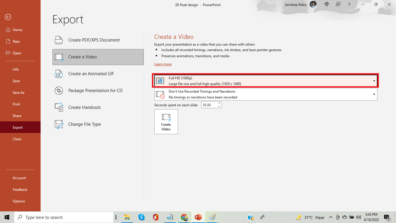
Task: Click the seconds per slide input field
Action: (x=209, y=105)
